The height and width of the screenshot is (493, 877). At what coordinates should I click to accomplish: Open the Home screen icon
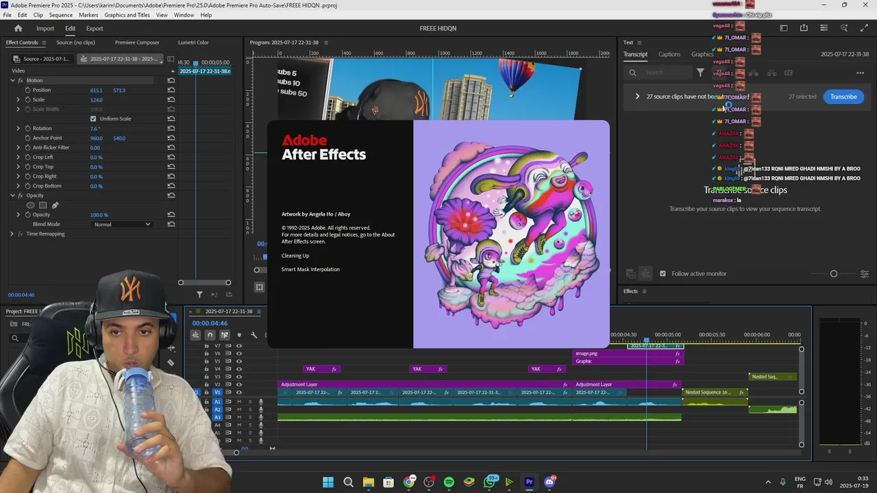[x=18, y=28]
